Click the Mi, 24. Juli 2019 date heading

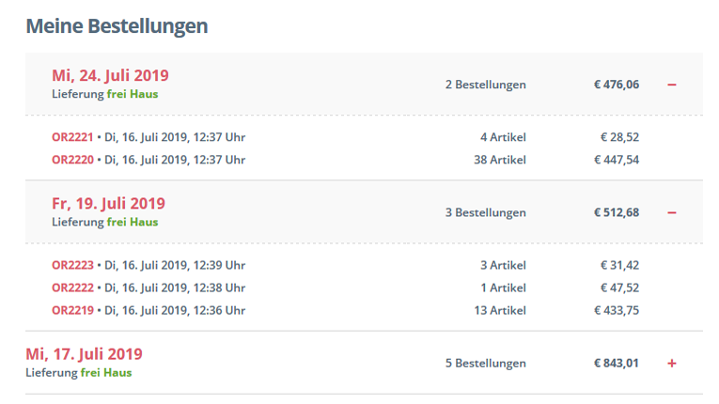[x=110, y=75]
